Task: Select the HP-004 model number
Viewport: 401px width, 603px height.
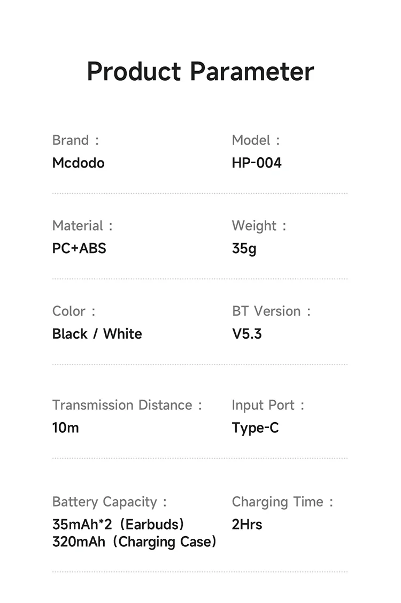Action: (x=257, y=163)
